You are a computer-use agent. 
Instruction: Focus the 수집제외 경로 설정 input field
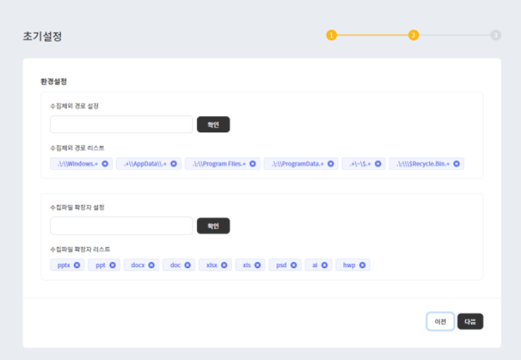coord(121,125)
